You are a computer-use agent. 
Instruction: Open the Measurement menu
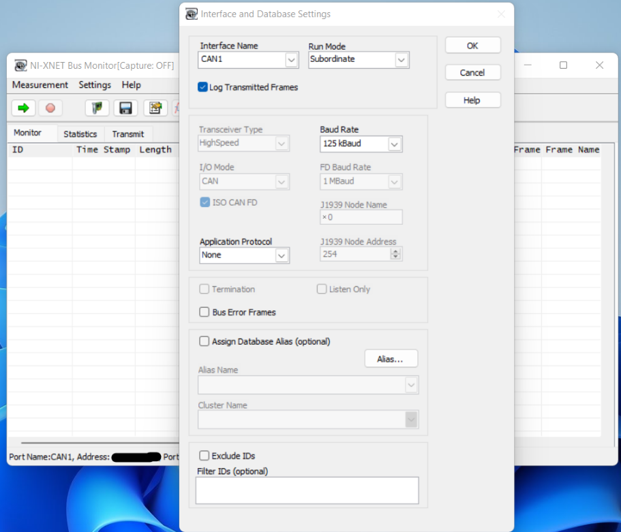tap(40, 84)
